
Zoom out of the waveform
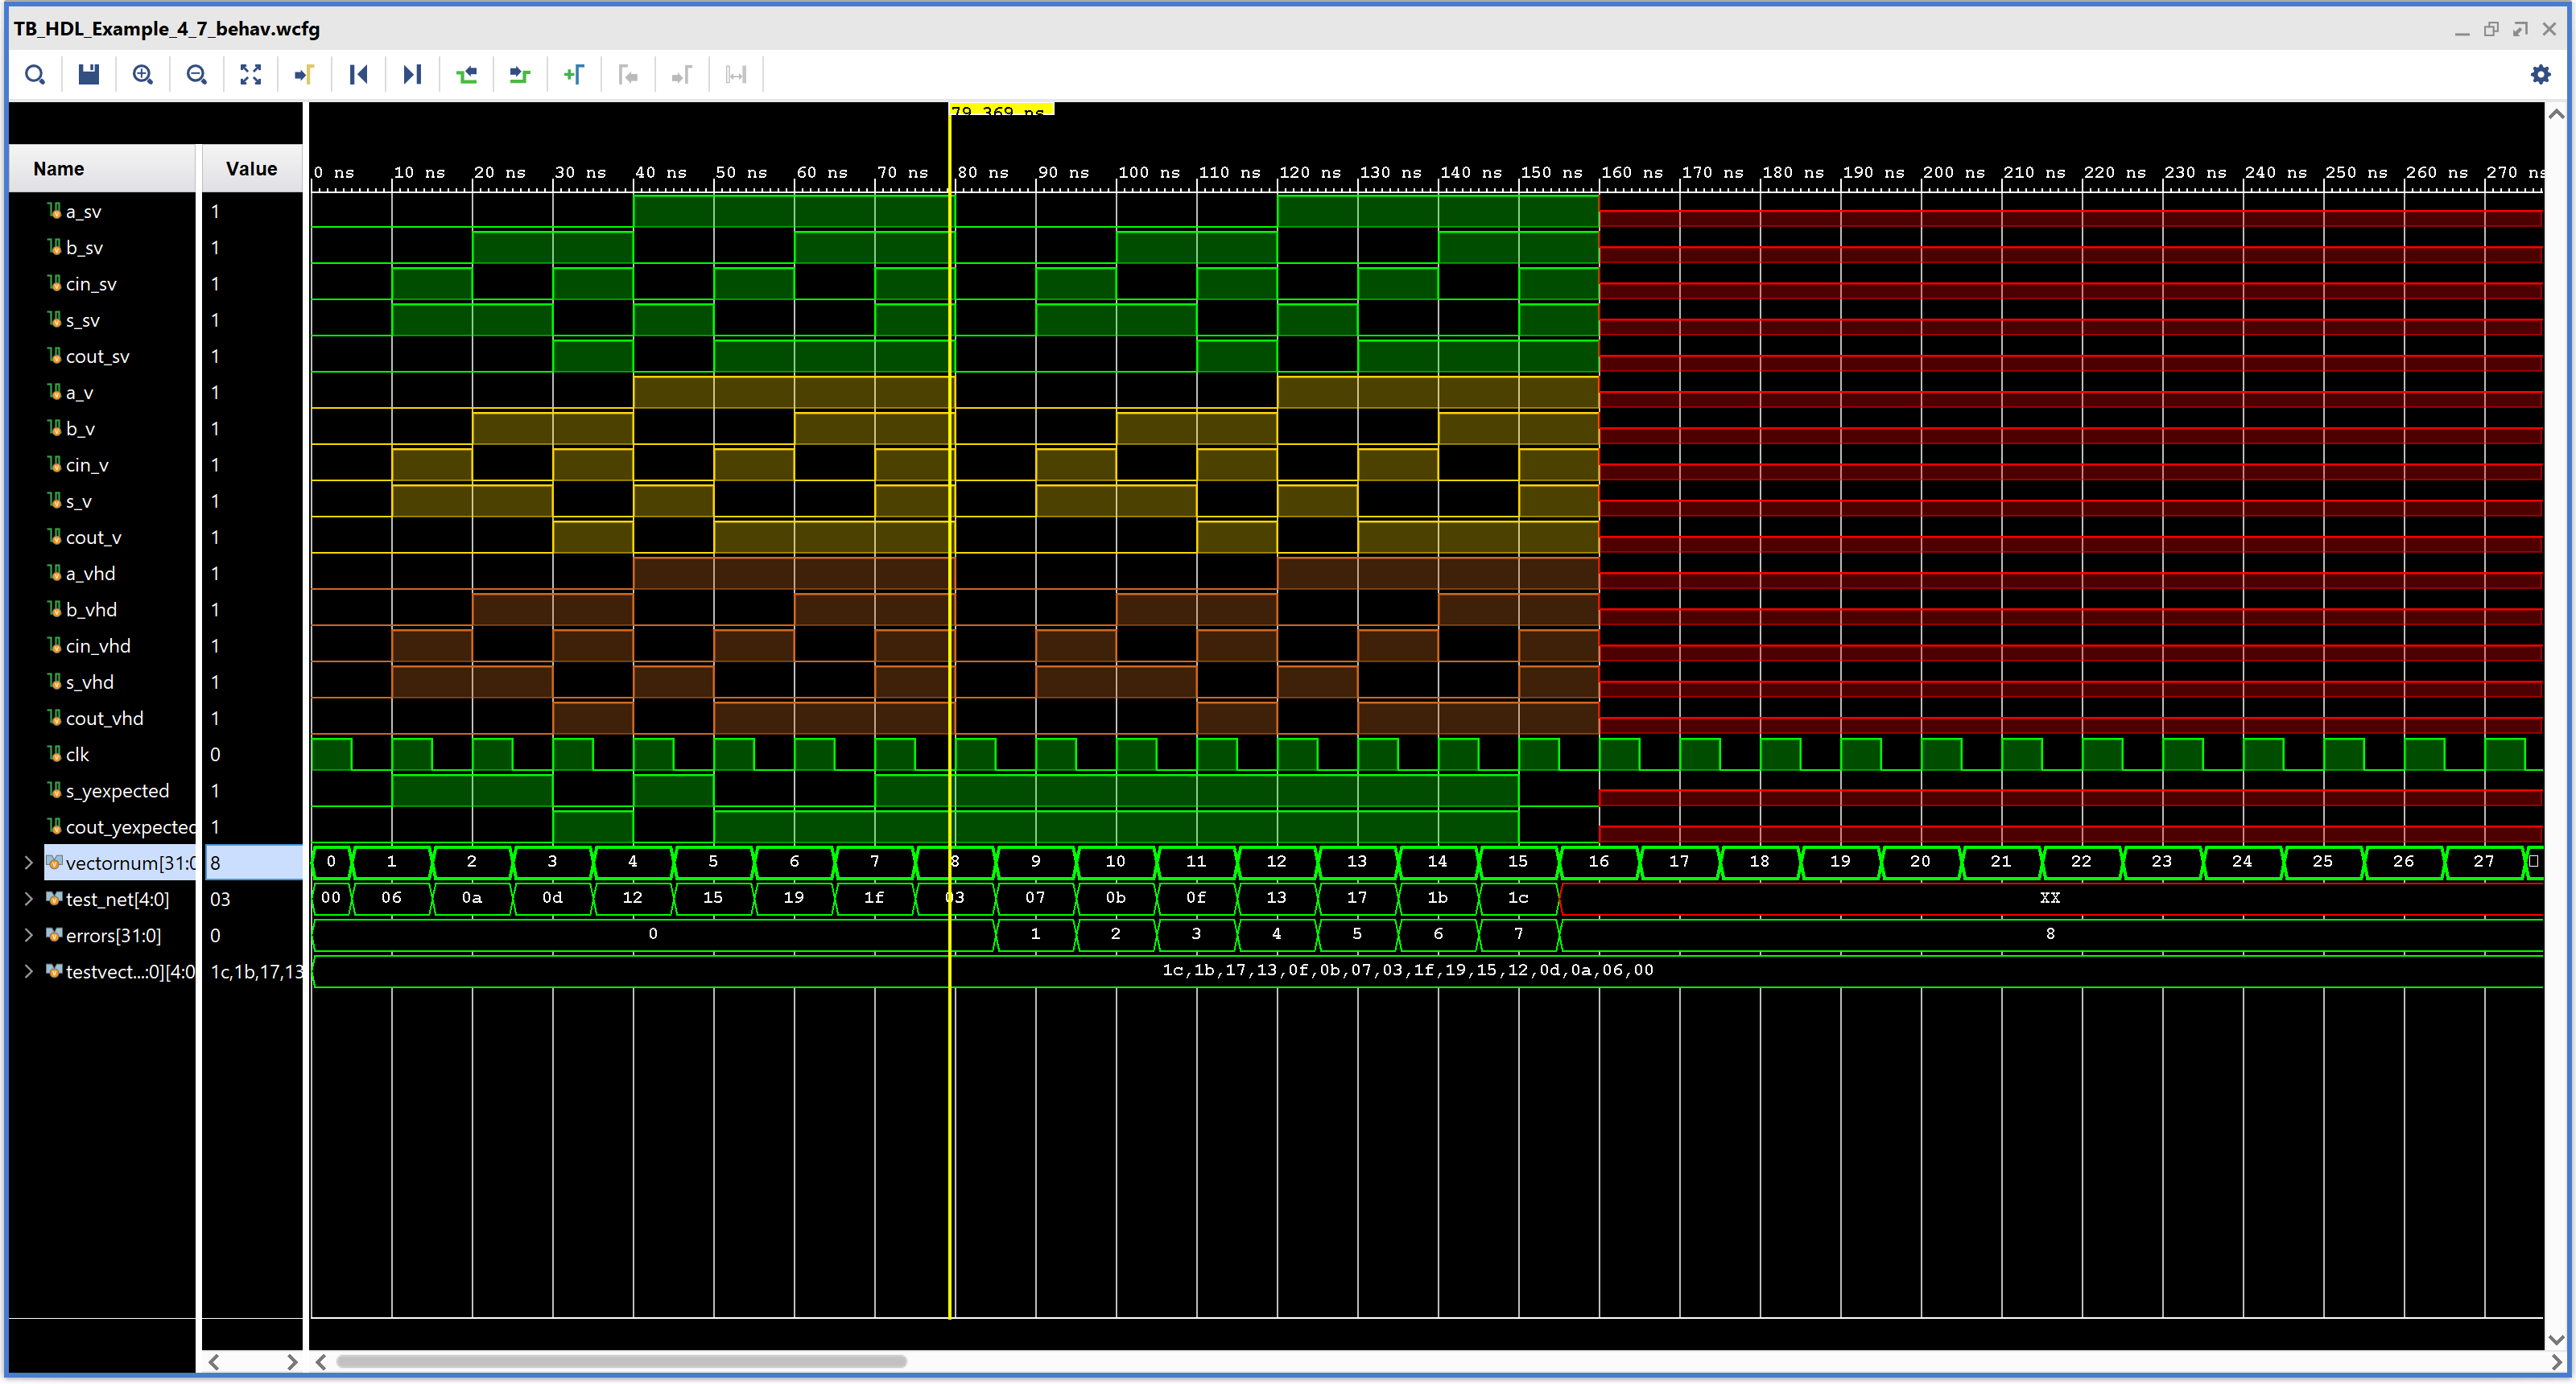(x=197, y=75)
